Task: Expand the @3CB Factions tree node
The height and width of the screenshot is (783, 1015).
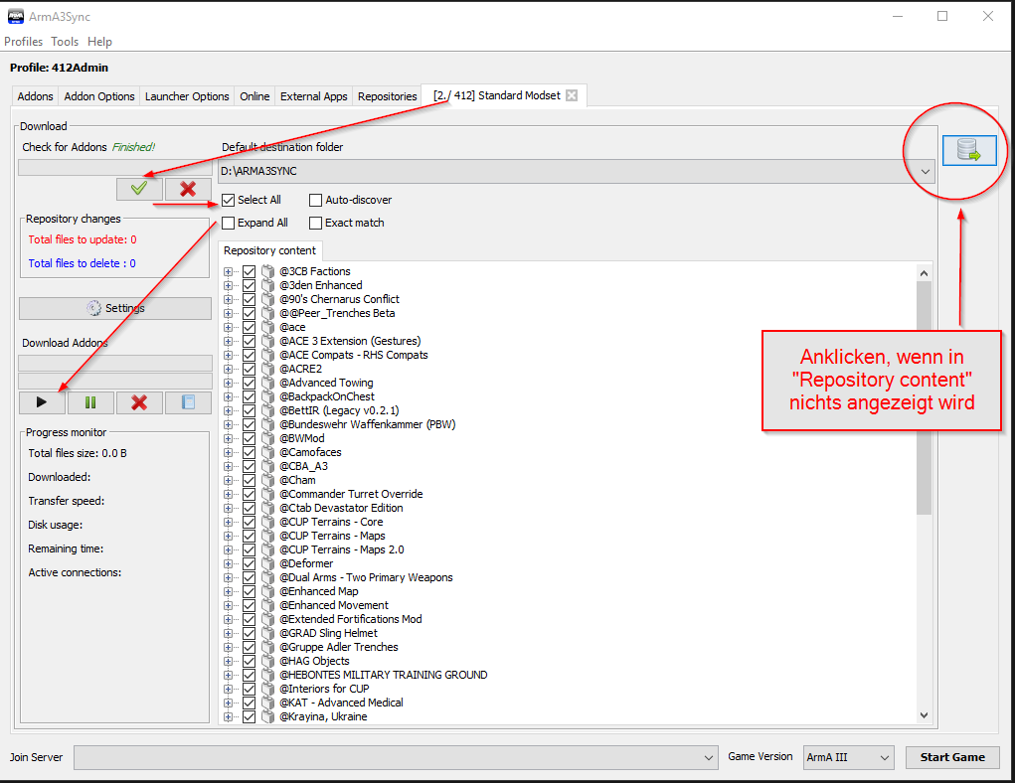Action: (229, 271)
